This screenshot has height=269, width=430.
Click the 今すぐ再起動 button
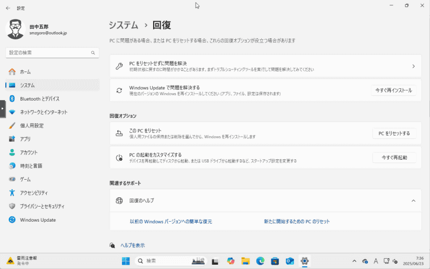(394, 158)
